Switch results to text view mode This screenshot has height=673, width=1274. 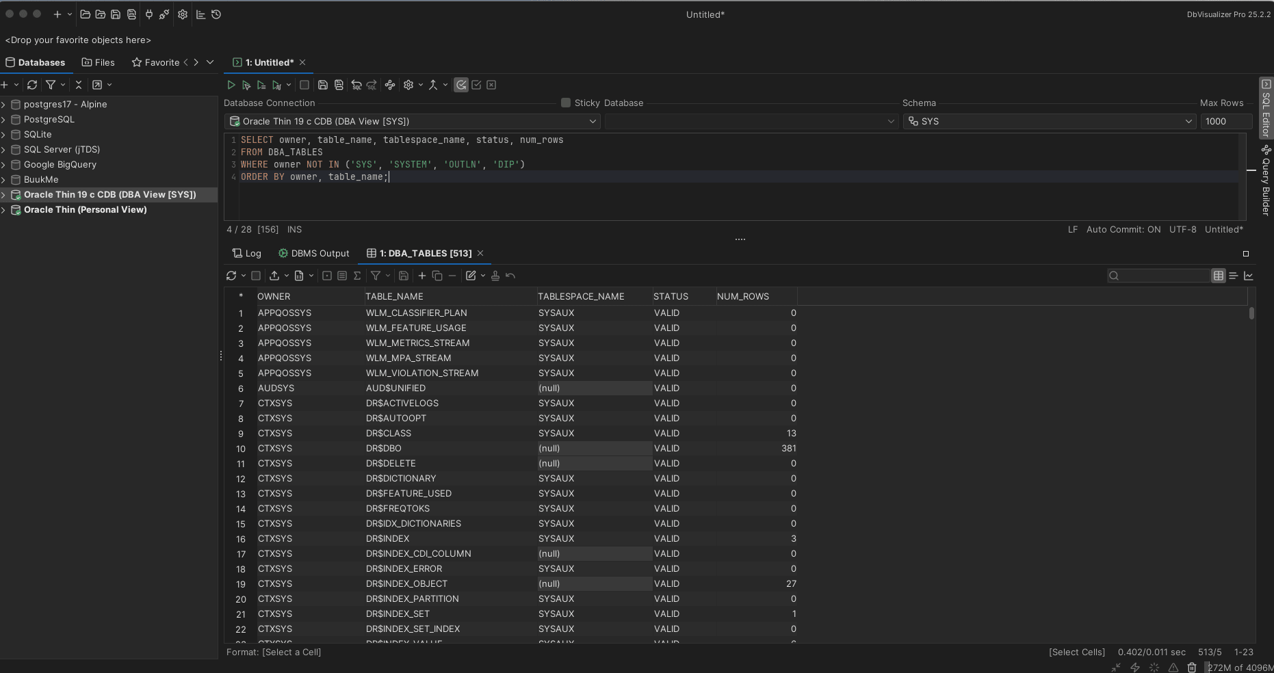pos(1234,276)
